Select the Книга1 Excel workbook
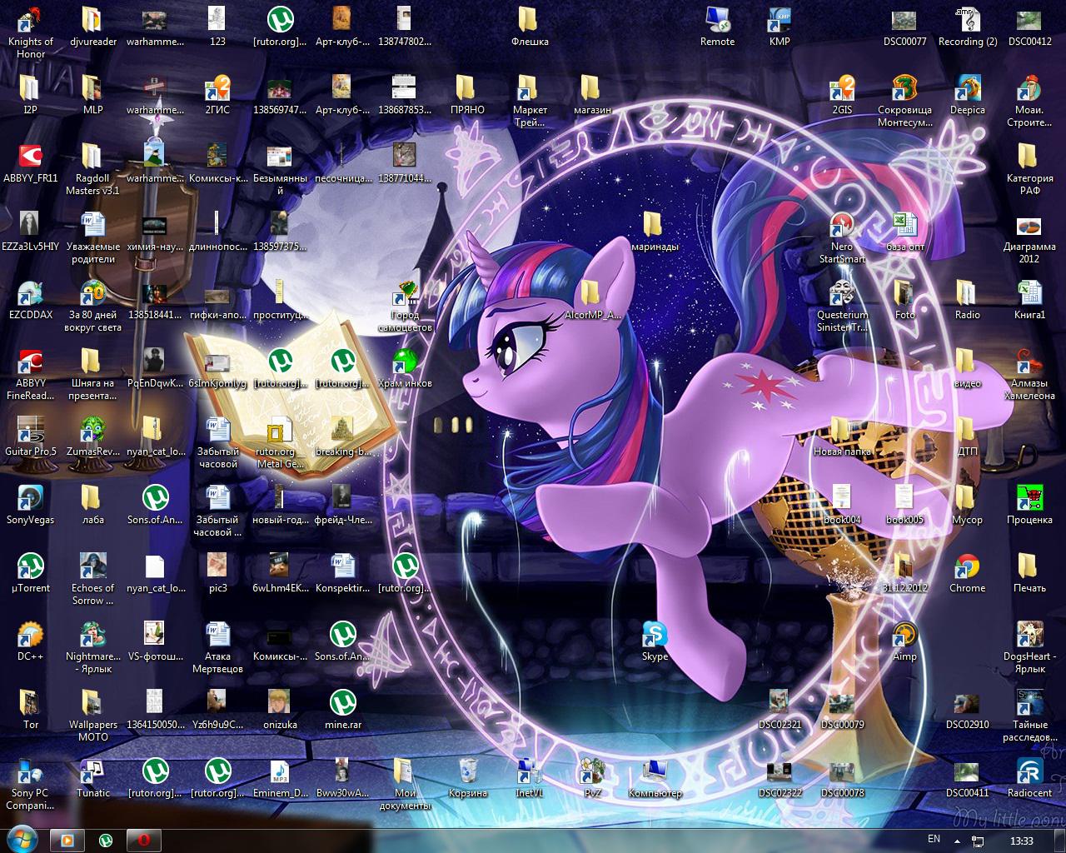1066x853 pixels. coord(1029,300)
